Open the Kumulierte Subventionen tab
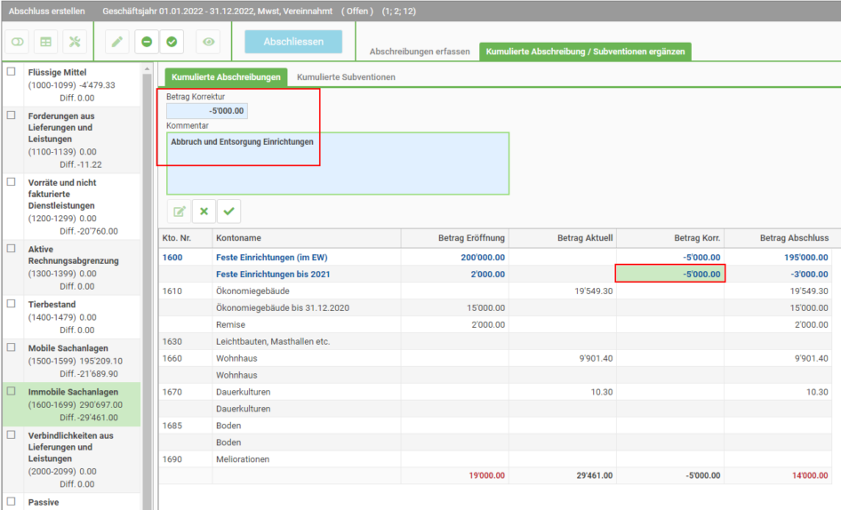 pos(346,77)
